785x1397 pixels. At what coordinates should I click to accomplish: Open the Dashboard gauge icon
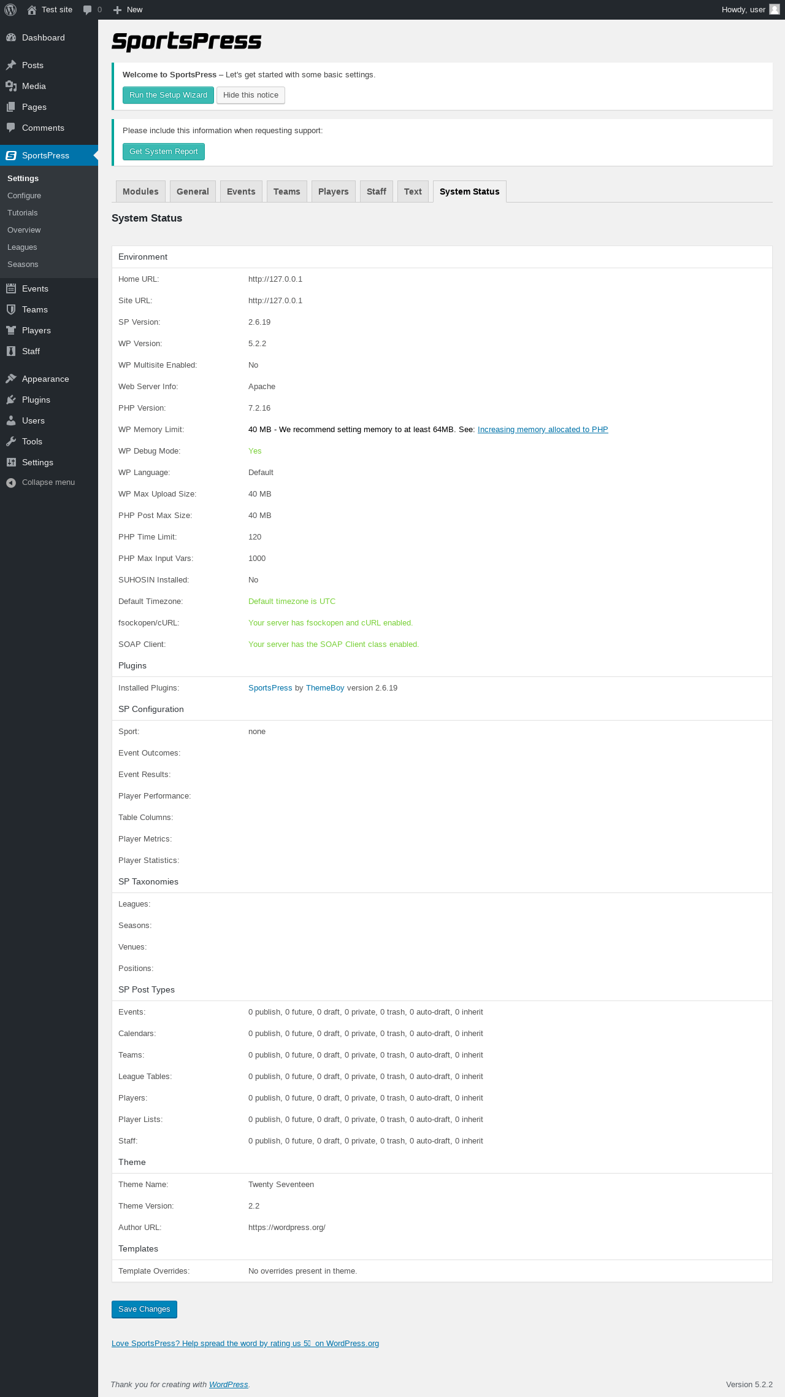coord(11,37)
